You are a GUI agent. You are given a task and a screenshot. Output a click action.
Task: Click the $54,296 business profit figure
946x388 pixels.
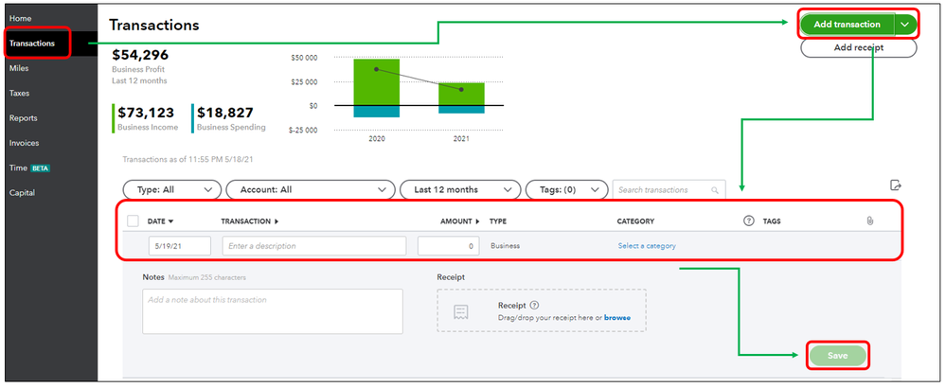click(x=140, y=56)
